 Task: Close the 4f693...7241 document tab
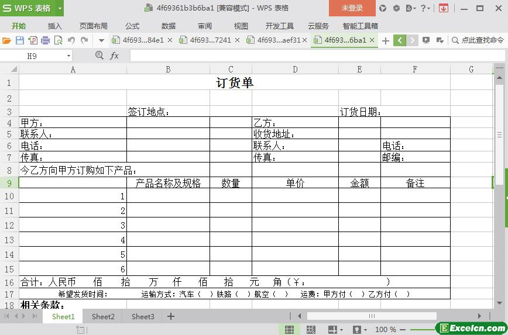pyautogui.click(x=238, y=40)
